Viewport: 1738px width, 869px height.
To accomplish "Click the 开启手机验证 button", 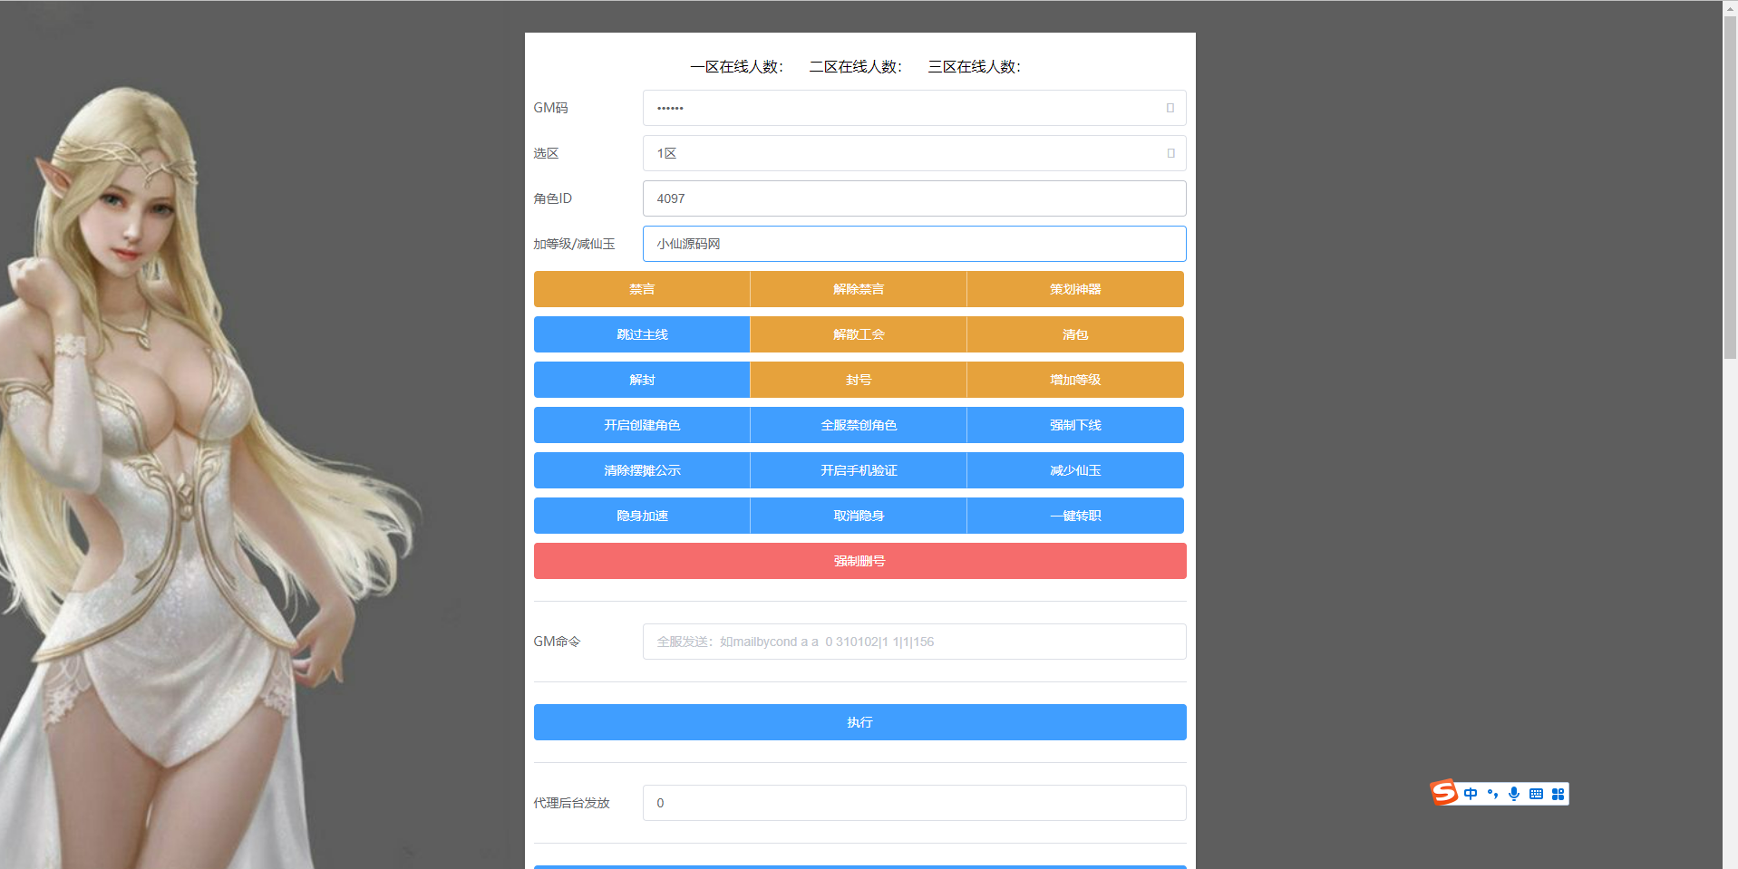I will coord(859,470).
